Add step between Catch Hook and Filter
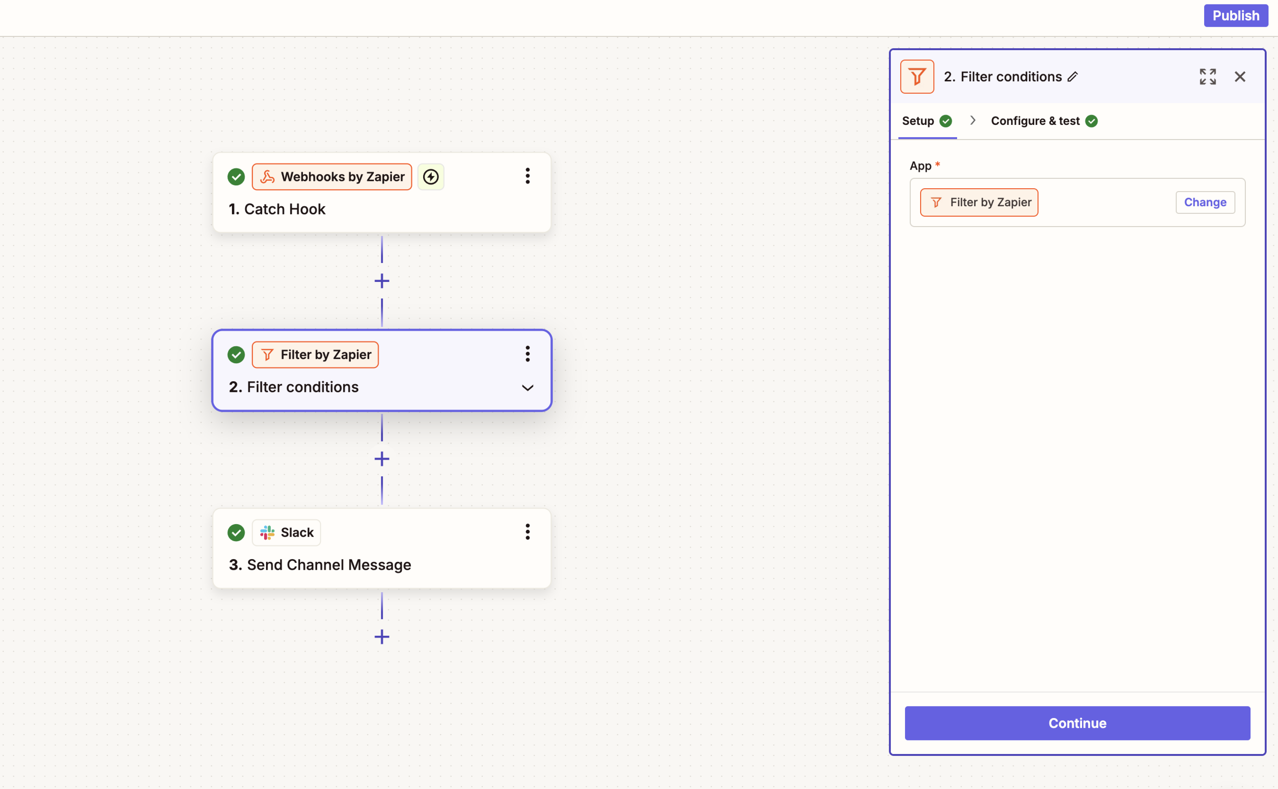 [382, 281]
